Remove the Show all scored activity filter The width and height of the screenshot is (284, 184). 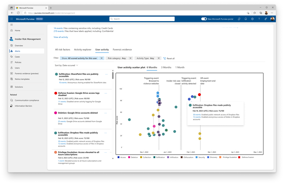tap(101, 58)
